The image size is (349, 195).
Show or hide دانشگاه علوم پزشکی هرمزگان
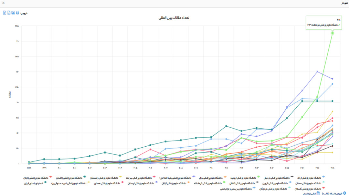coord(275,189)
